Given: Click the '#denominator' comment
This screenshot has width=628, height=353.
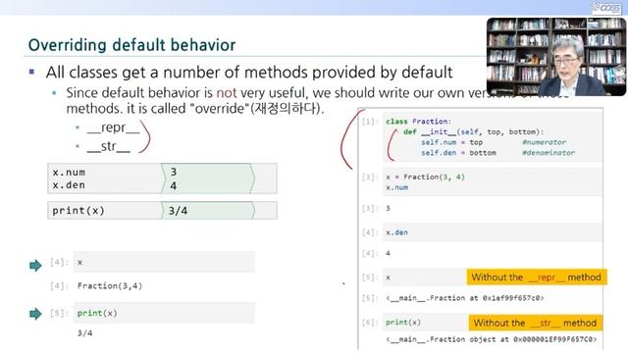Looking at the screenshot, I should (549, 153).
